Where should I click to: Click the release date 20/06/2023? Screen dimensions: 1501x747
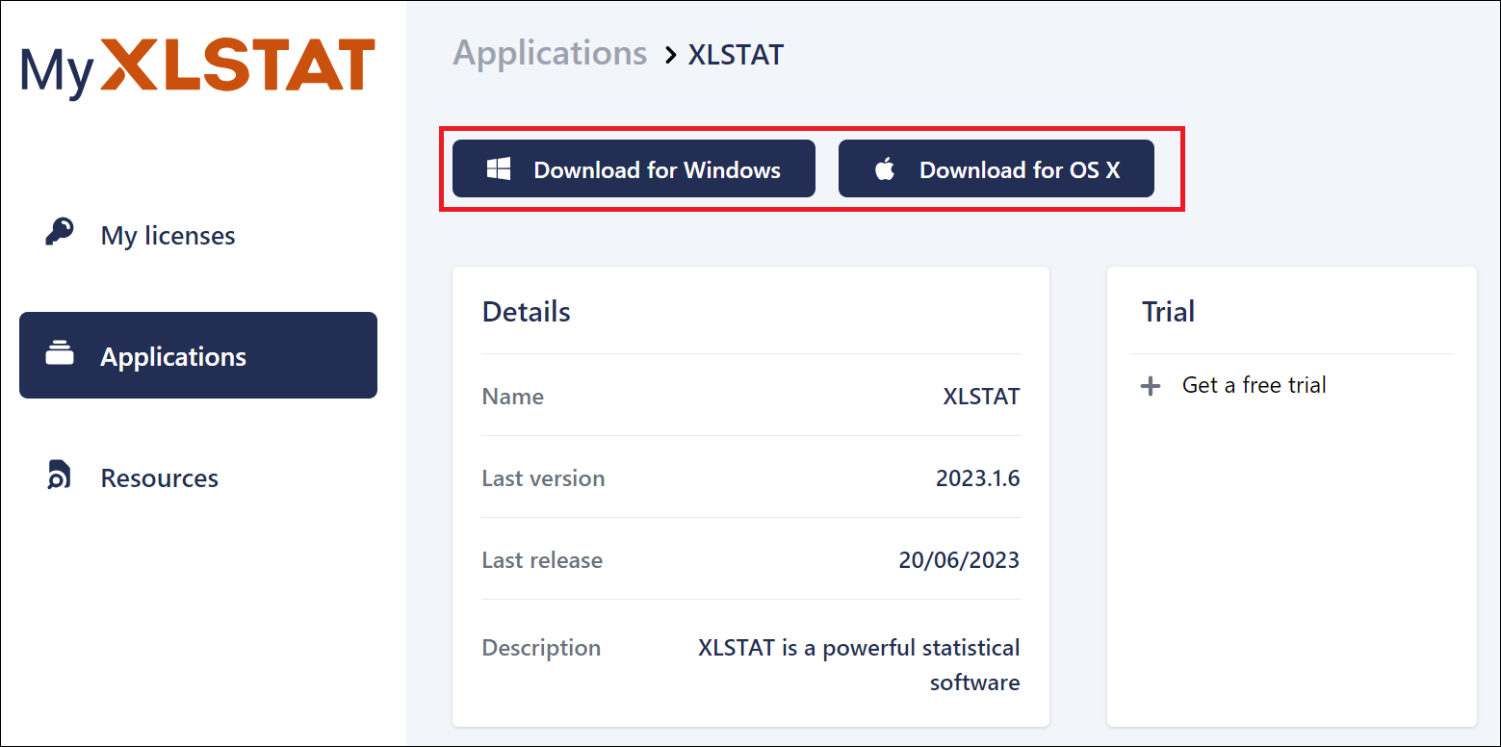pos(959,560)
